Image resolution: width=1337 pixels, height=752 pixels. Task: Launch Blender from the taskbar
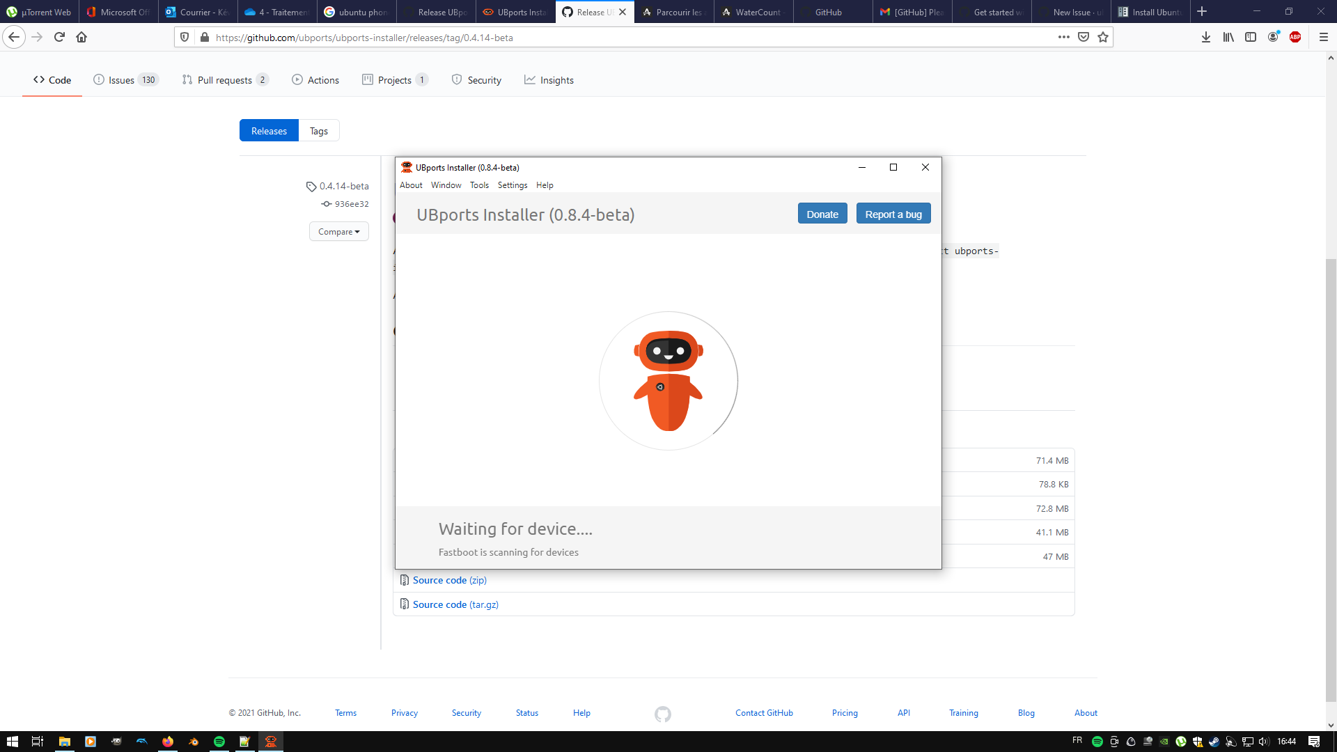194,742
